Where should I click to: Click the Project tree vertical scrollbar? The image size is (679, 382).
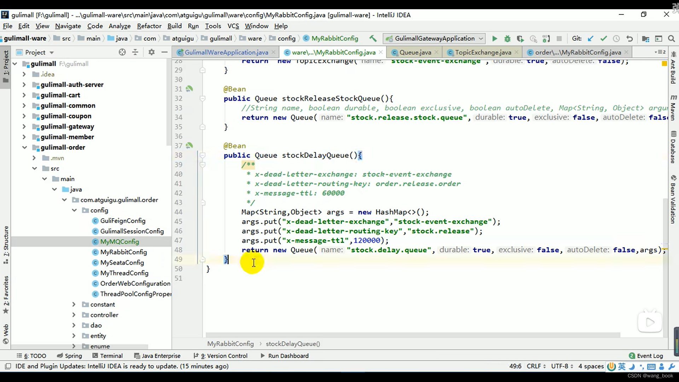[x=168, y=103]
